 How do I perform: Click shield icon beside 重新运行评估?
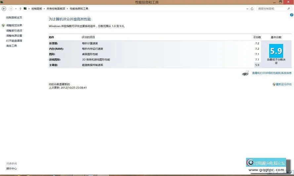click(x=274, y=84)
